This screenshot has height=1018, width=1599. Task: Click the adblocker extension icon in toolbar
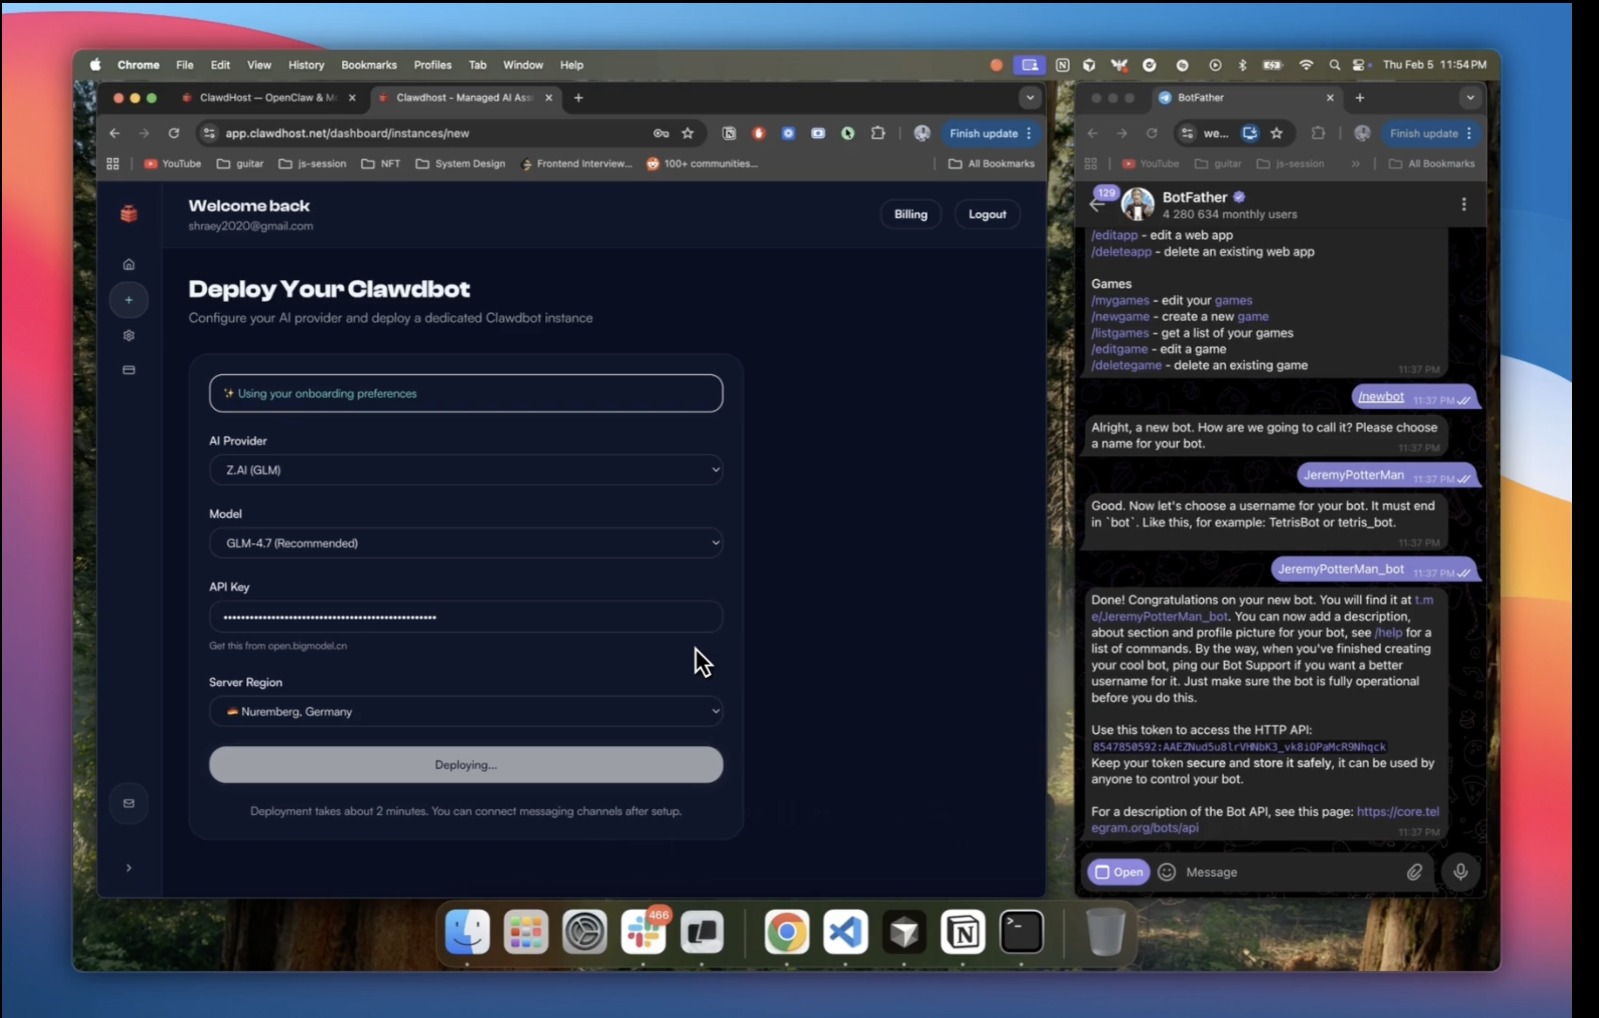click(758, 133)
